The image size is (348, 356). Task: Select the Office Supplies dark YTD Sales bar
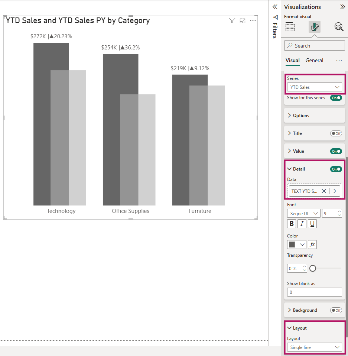point(112,129)
